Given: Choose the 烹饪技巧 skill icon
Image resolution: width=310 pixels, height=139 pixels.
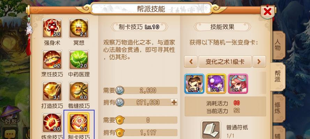Looking at the screenshot, I should 52,60.
